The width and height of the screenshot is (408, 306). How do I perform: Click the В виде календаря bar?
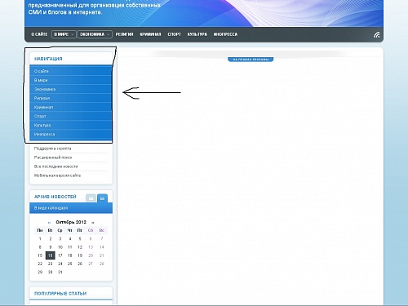point(71,208)
